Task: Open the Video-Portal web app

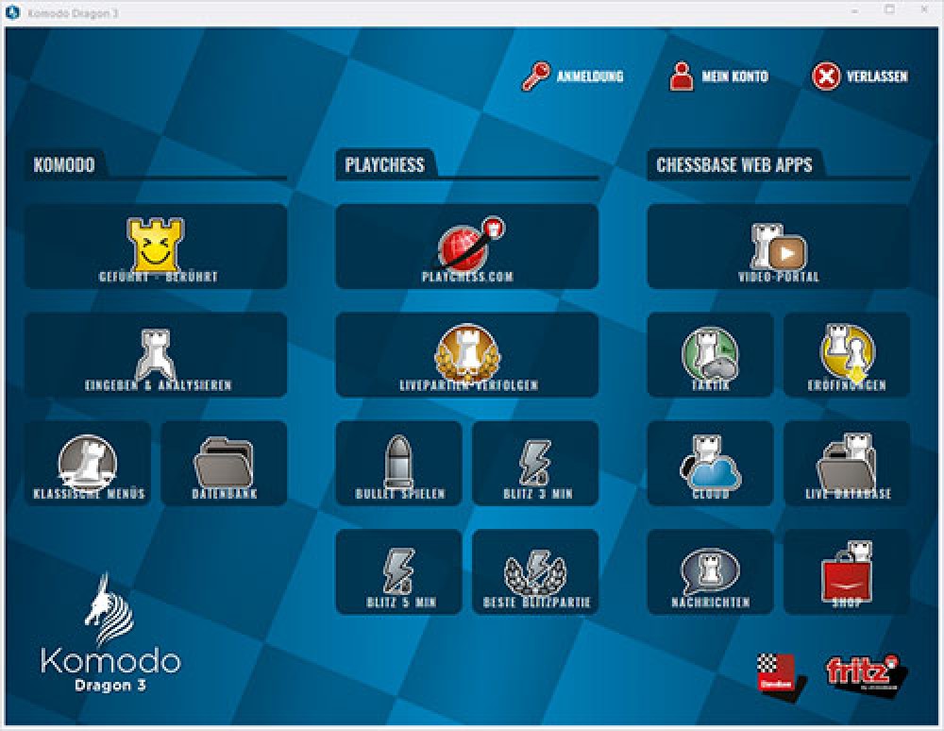Action: click(779, 246)
